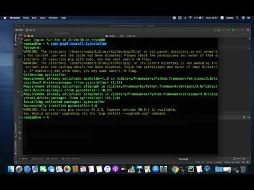Viewport: 254px width, 190px height.
Task: Open Event Log in PyCharm status bar
Action: (239, 158)
